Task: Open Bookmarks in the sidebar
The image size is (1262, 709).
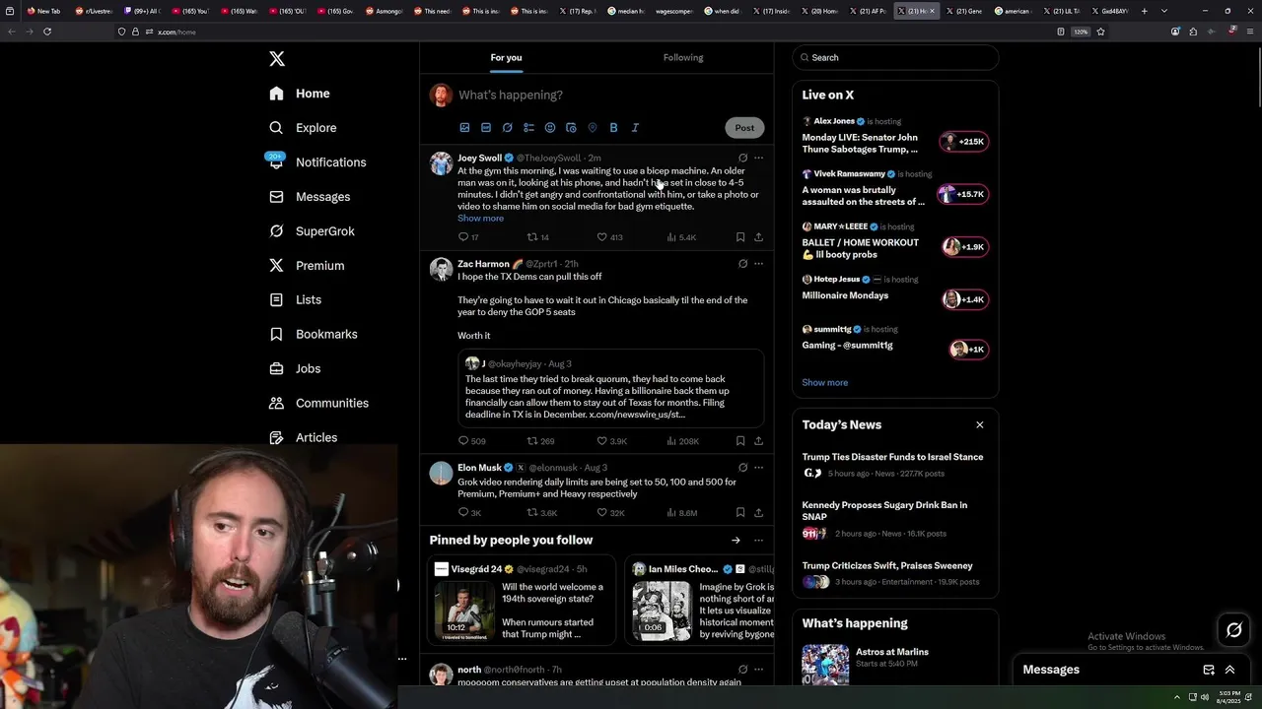Action: coord(313,334)
